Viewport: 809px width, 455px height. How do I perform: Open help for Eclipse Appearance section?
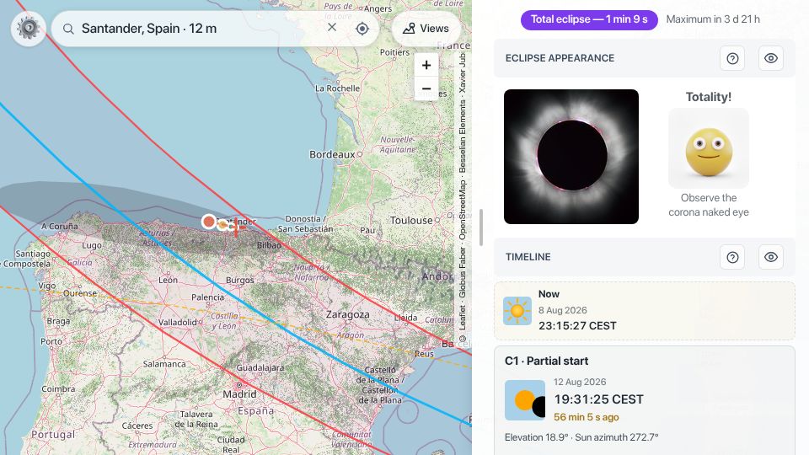coord(732,58)
